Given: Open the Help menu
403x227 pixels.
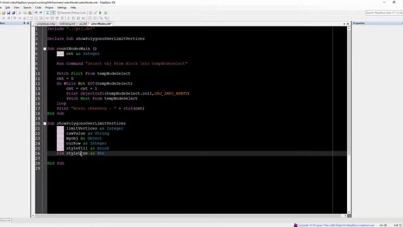Looking at the screenshot, I should (x=73, y=8).
